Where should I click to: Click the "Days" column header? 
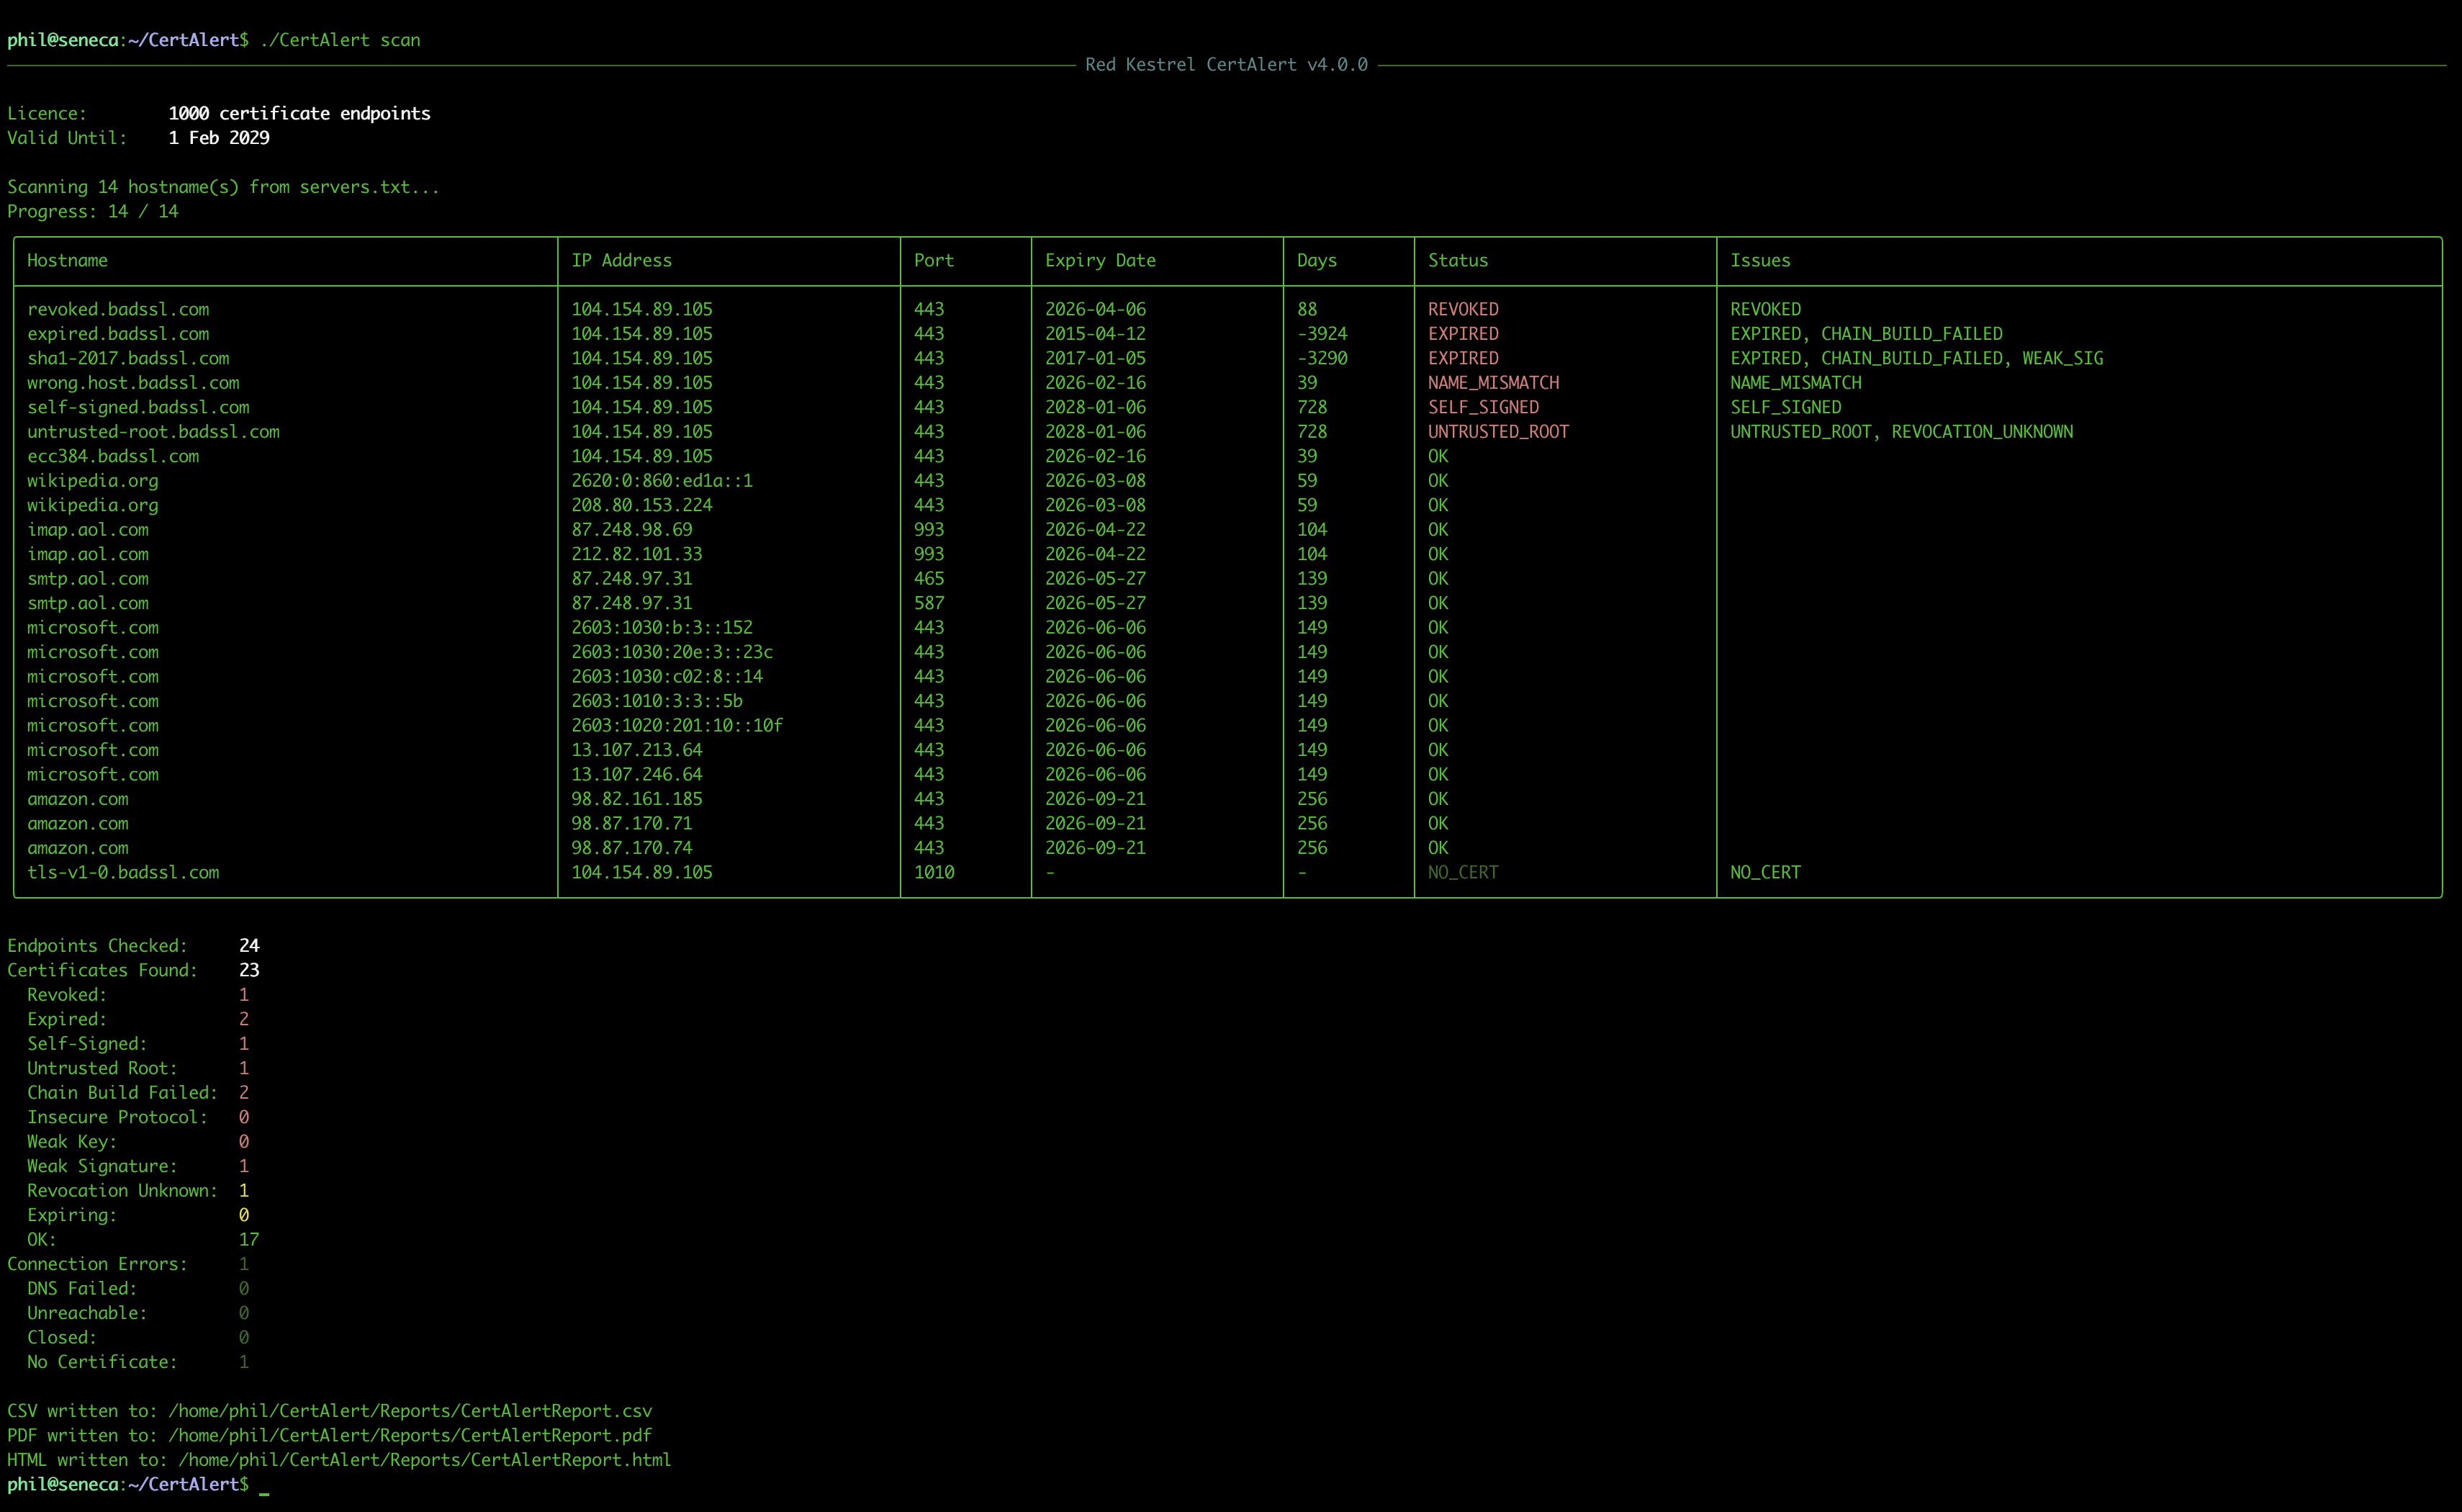(x=1317, y=260)
